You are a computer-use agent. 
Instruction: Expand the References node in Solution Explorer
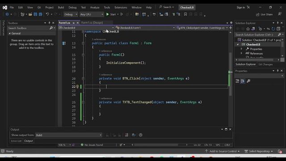pos(241,53)
